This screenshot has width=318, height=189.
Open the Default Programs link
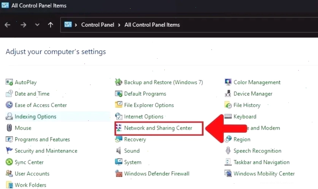point(145,94)
